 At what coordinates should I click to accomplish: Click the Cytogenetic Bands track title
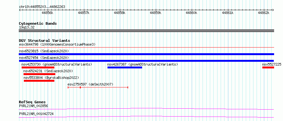[x=38, y=23]
